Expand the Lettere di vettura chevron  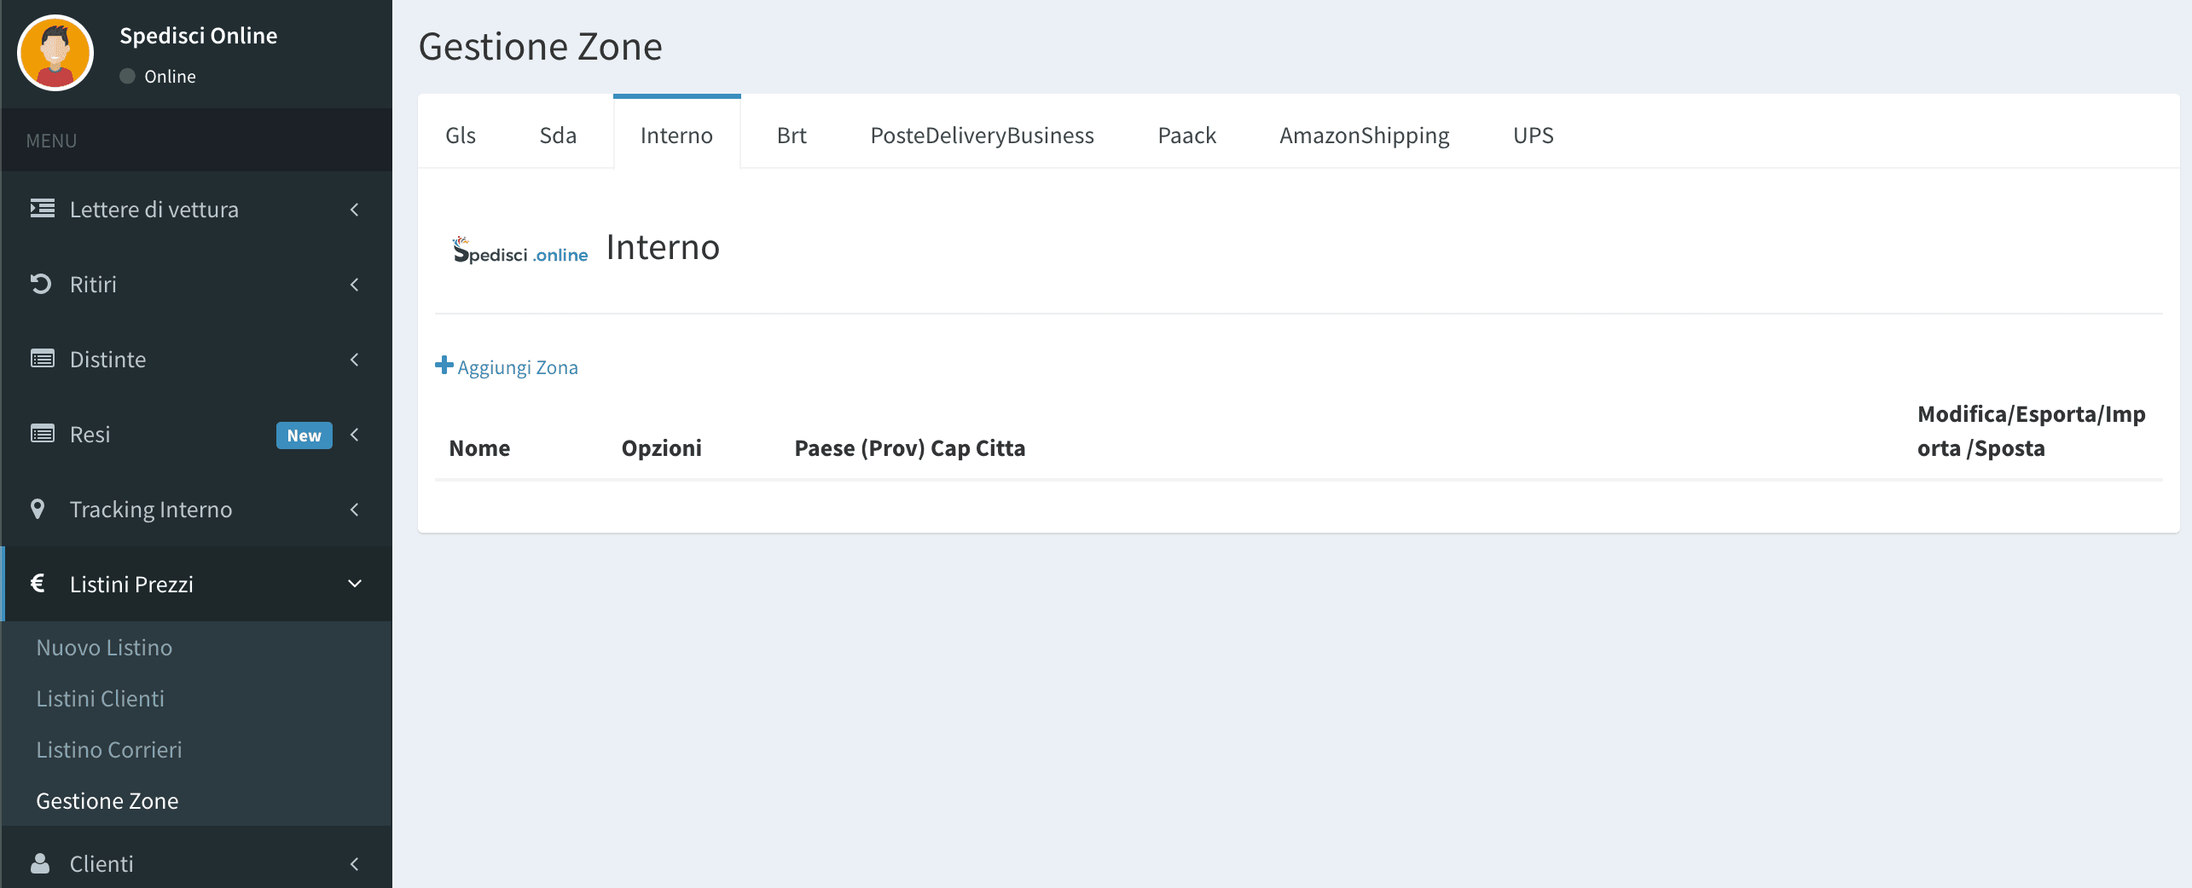355,209
